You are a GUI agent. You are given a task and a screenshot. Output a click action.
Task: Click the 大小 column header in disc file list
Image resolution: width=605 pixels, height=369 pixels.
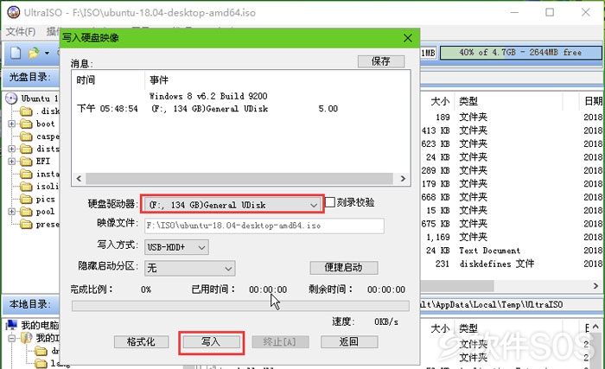click(x=440, y=101)
